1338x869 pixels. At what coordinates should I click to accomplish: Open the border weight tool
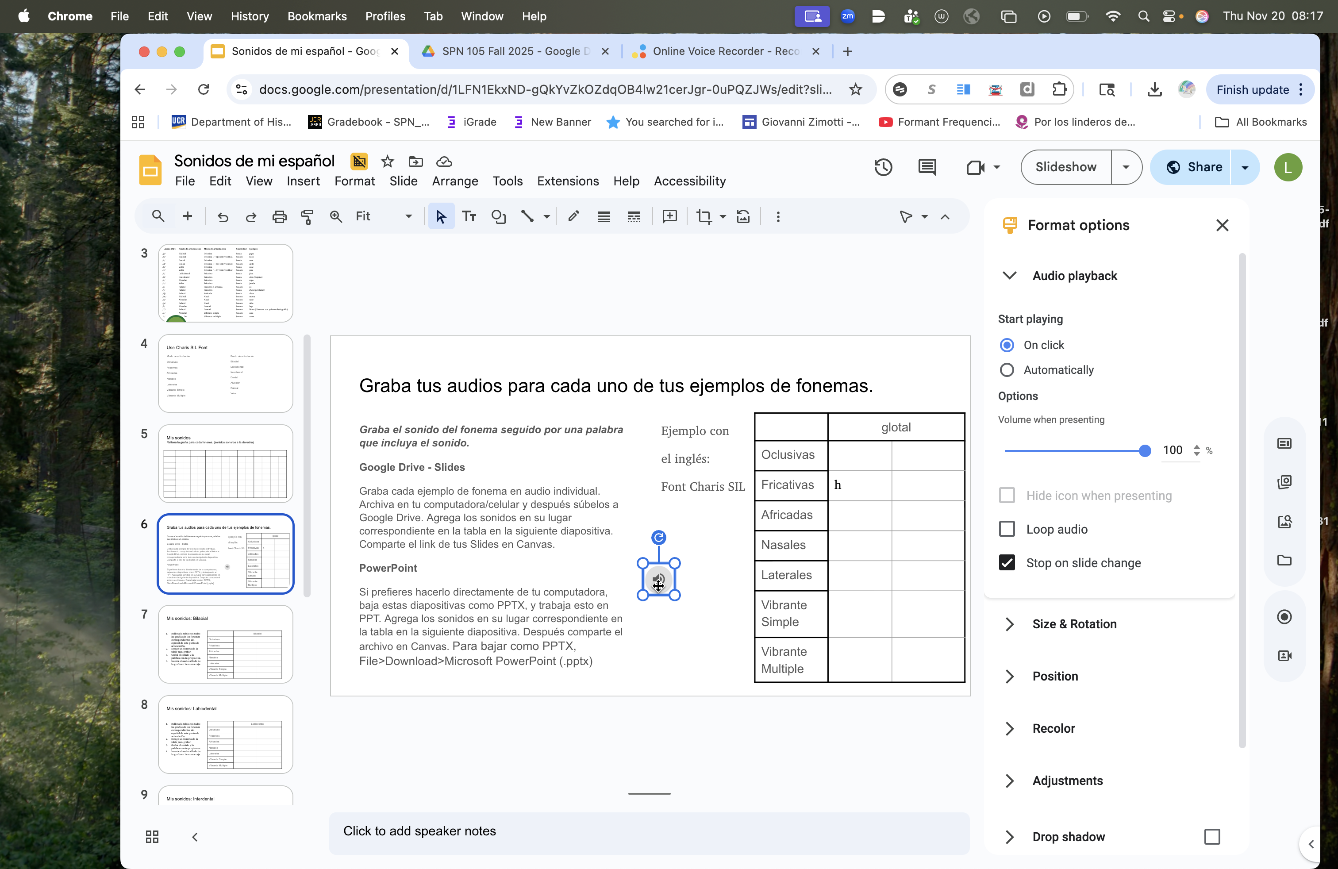(x=604, y=216)
